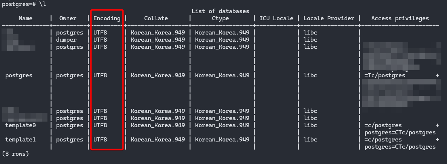
Task: Click the Access privileges column header
Action: coord(400,19)
